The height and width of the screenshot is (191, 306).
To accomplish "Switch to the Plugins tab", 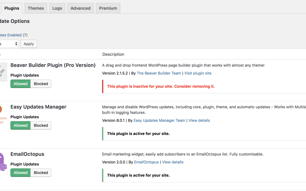I will [x=12, y=8].
